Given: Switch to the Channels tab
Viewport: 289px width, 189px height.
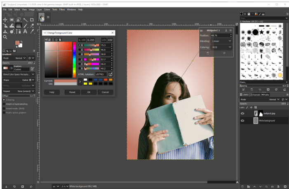Looking at the screenshot, I should click(x=255, y=95).
